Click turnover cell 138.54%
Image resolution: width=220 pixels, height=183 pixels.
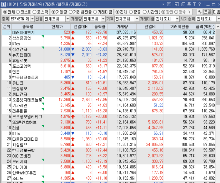click(x=188, y=150)
